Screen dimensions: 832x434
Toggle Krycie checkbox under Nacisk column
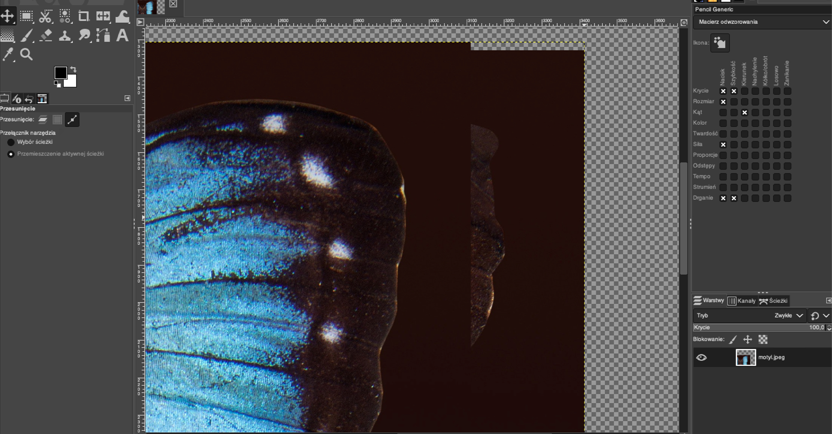[x=723, y=91]
